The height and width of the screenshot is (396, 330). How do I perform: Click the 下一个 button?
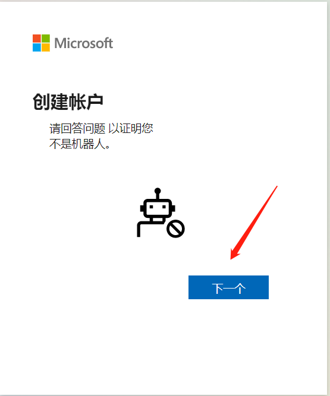tap(228, 287)
